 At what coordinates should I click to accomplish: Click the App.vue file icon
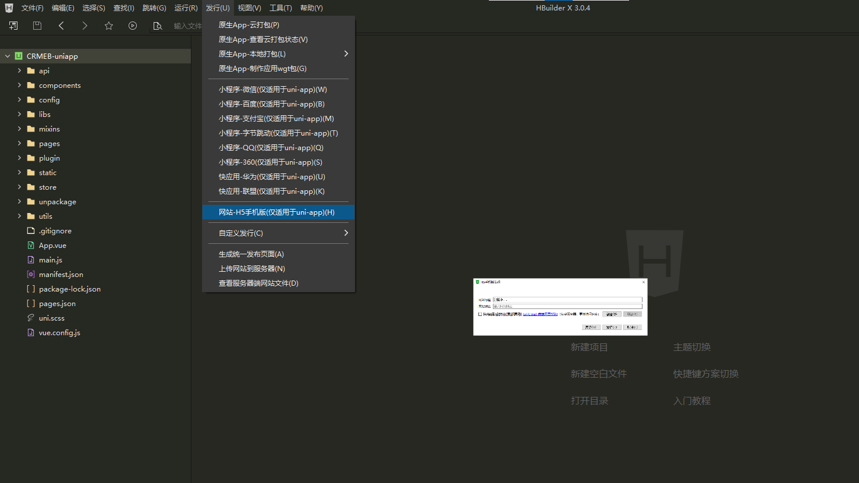(x=31, y=245)
